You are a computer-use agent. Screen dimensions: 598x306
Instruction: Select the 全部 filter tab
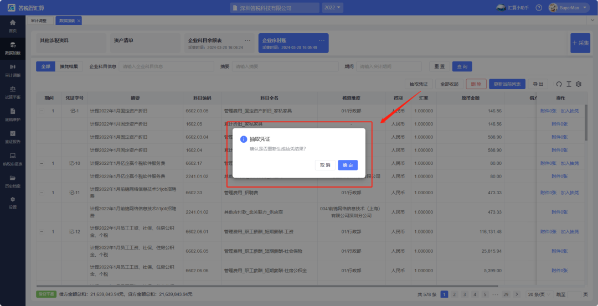(46, 66)
